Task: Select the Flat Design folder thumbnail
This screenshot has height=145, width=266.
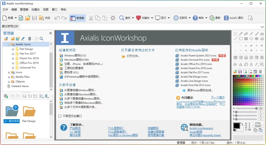Action: [29, 114]
